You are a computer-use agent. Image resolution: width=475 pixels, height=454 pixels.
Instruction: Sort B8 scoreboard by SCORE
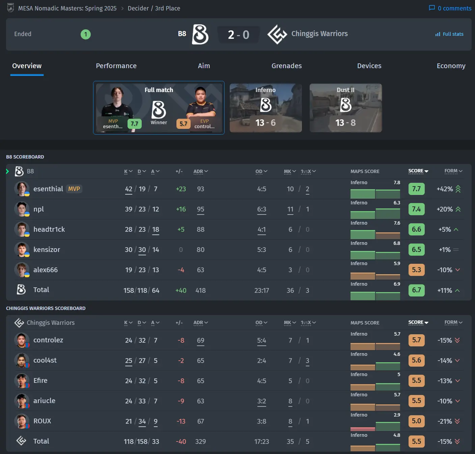pos(418,171)
